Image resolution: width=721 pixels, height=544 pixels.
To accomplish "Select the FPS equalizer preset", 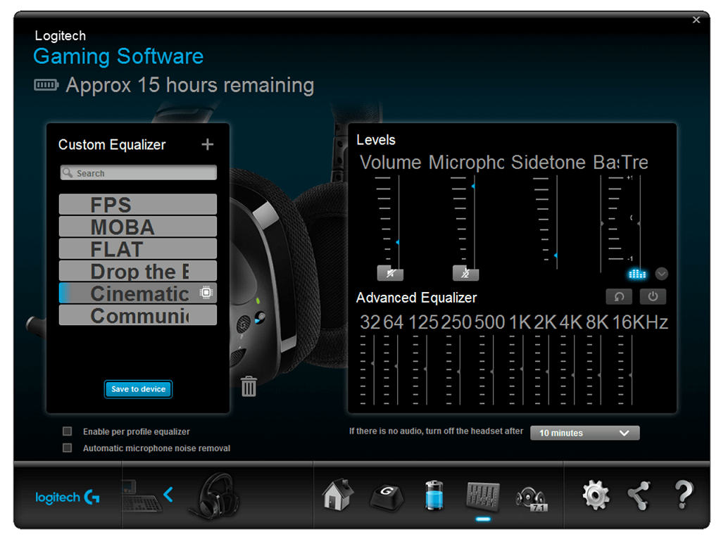I will point(138,205).
